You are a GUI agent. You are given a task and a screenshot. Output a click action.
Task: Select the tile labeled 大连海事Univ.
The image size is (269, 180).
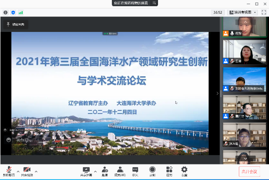coord(245,80)
